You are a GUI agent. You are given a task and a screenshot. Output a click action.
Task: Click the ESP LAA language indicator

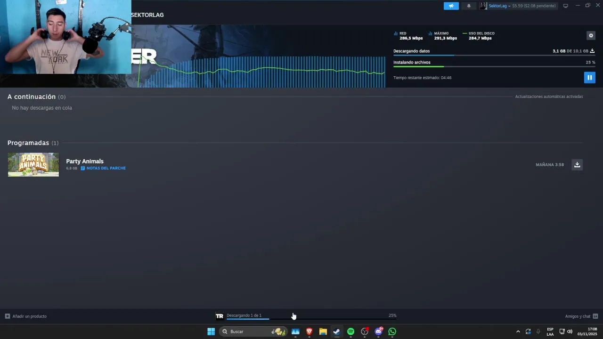pyautogui.click(x=550, y=331)
